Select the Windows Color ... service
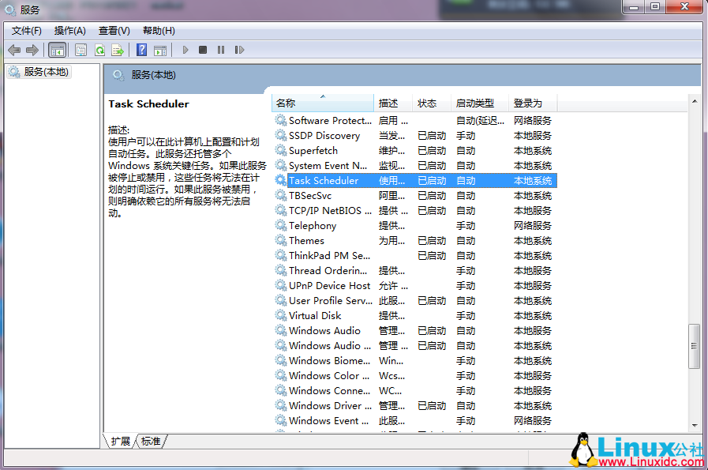 pos(329,375)
